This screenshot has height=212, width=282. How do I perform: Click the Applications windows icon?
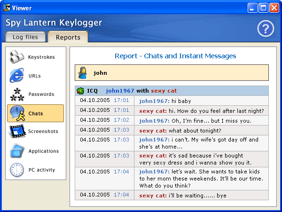click(x=17, y=151)
